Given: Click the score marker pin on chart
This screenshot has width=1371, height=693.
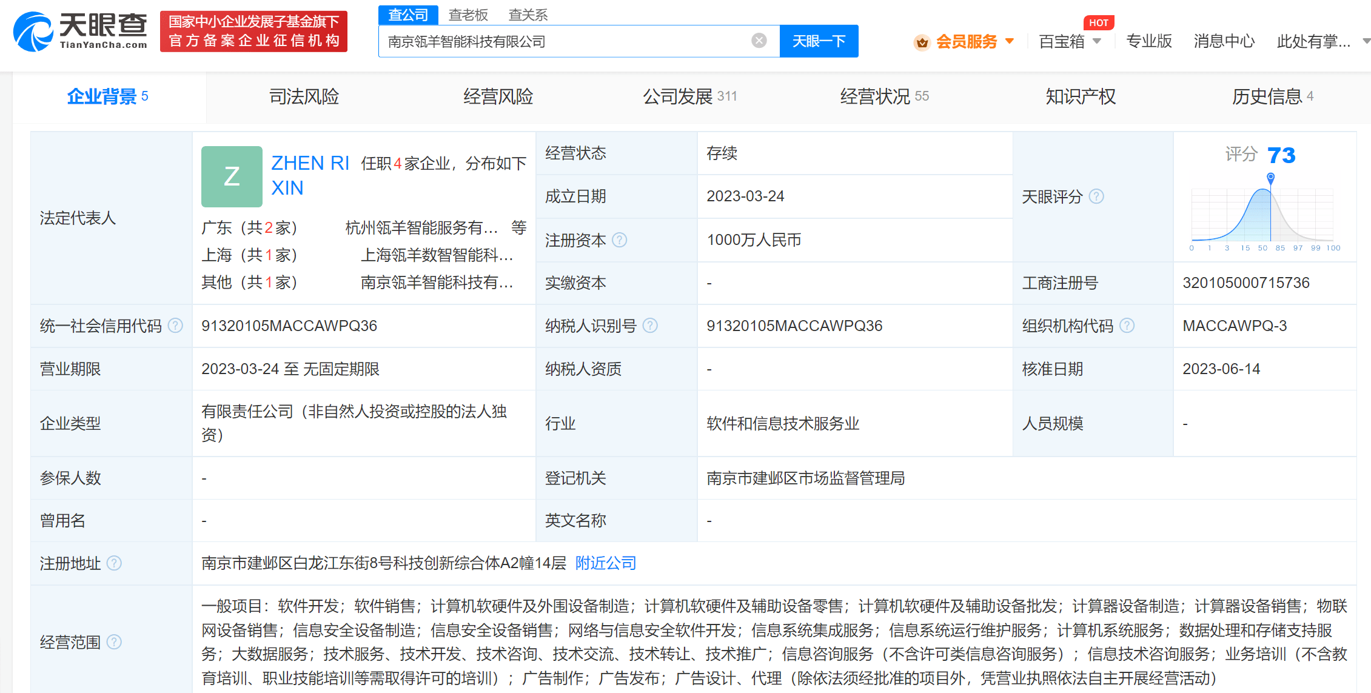Looking at the screenshot, I should pos(1270,178).
